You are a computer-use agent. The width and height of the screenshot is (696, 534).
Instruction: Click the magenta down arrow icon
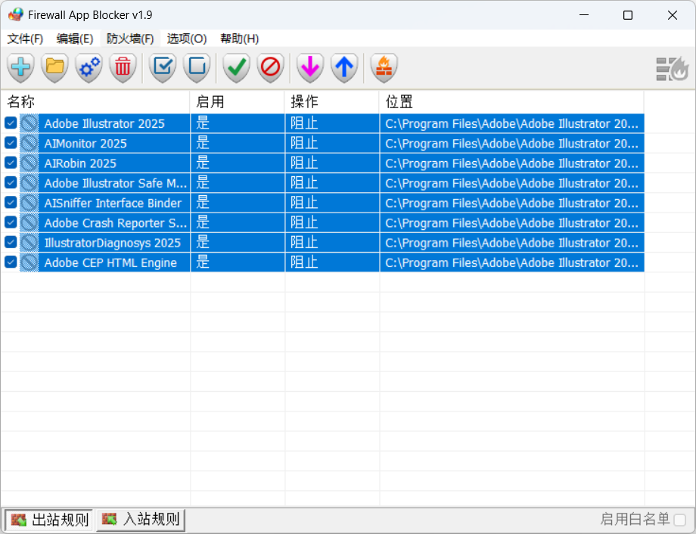coord(310,68)
